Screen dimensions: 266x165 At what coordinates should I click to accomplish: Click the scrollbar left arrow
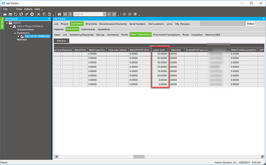57,156
